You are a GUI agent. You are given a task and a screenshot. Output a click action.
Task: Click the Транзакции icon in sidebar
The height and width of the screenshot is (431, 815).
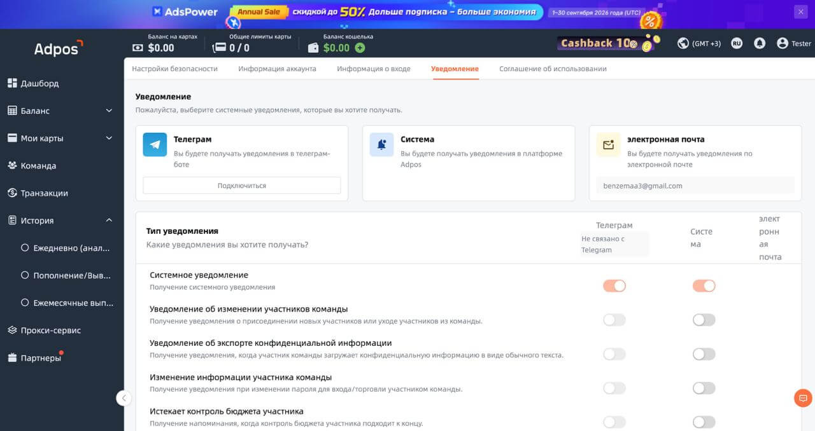[x=12, y=193]
